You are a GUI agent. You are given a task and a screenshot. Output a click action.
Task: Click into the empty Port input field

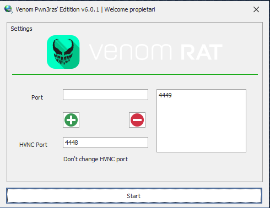(105, 95)
